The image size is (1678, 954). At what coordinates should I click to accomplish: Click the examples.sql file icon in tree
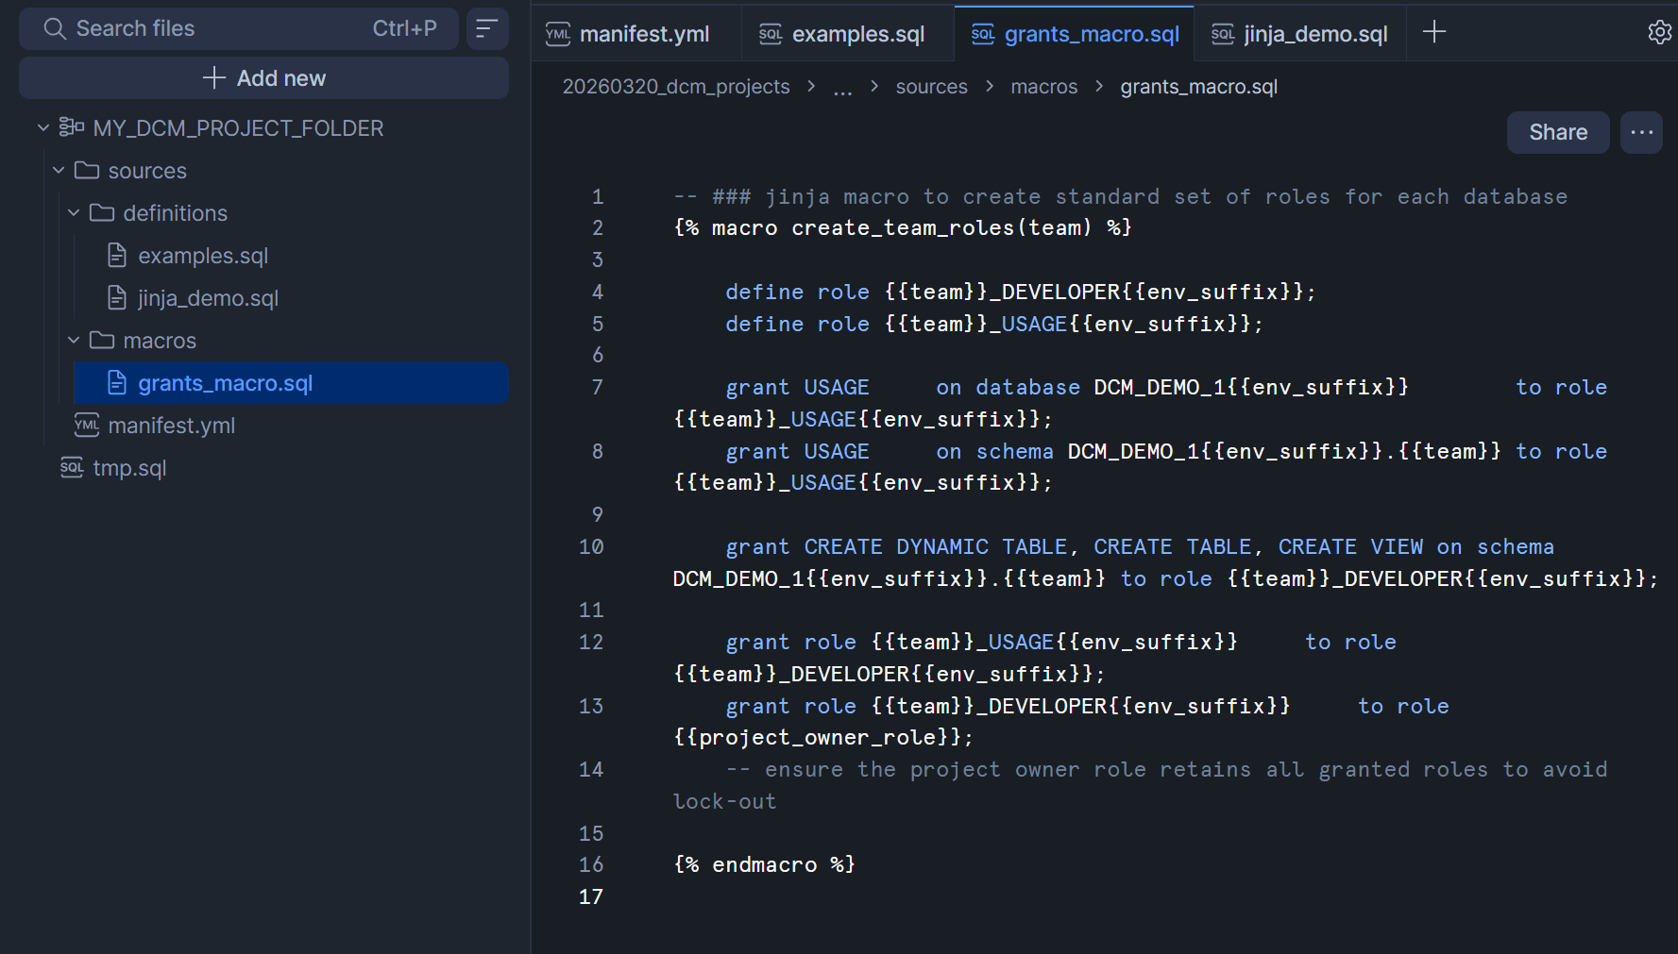[117, 256]
